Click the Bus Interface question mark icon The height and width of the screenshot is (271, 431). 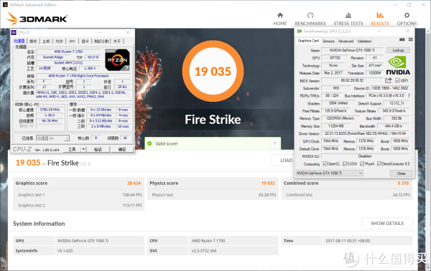pos(409,96)
